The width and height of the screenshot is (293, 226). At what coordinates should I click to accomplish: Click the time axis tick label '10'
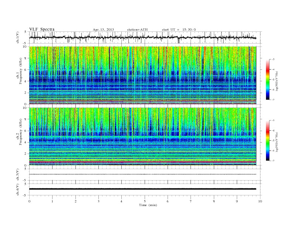[260, 201]
